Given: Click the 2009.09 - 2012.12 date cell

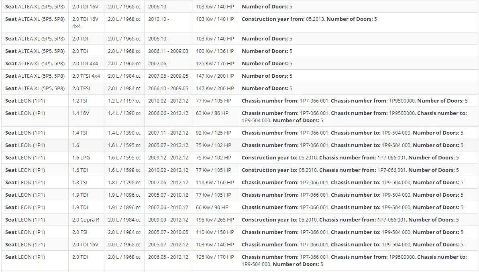Looking at the screenshot, I should [168, 220].
